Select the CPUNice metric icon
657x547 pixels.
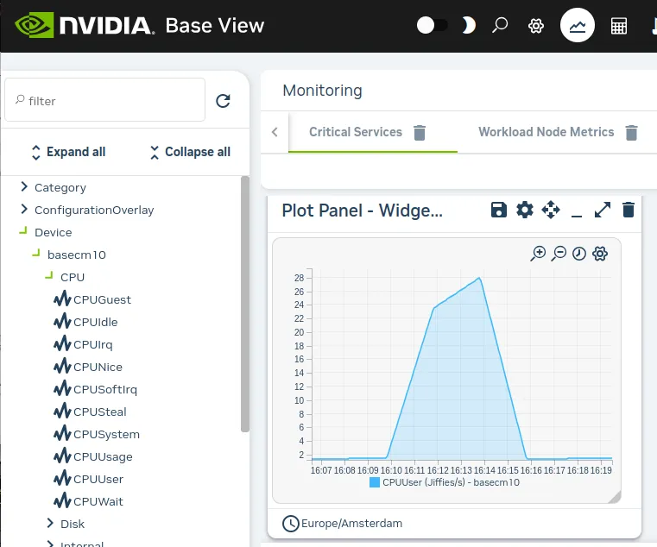pyautogui.click(x=62, y=367)
